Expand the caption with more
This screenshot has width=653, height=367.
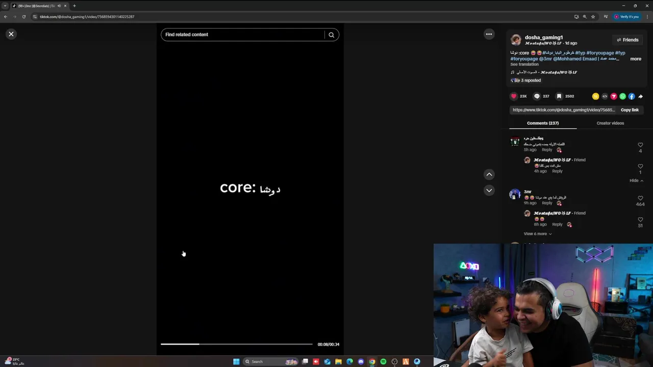tap(636, 59)
